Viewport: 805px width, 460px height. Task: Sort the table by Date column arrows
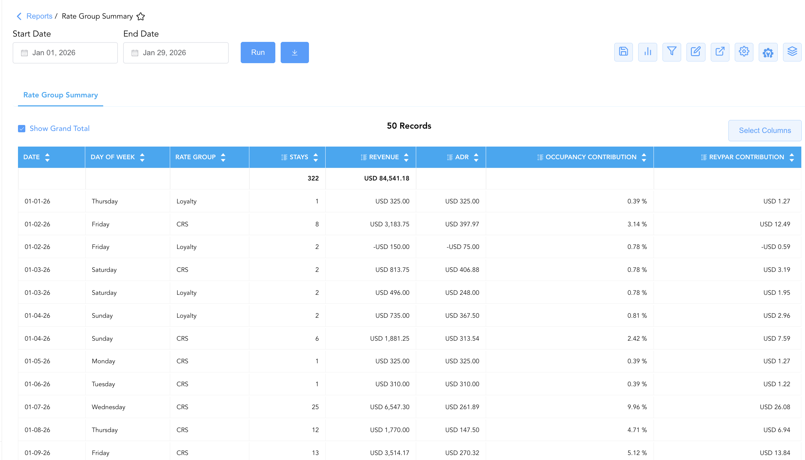click(x=47, y=157)
